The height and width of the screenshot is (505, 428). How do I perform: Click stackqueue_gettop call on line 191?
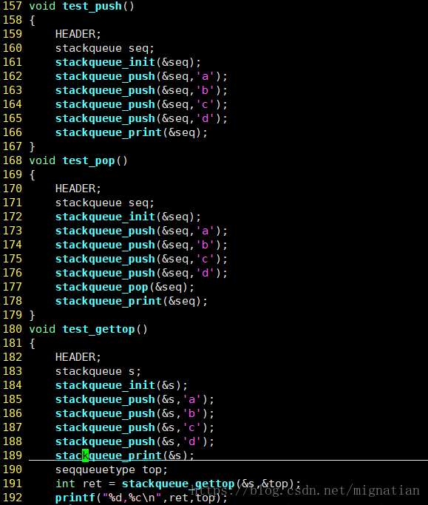tap(211, 484)
